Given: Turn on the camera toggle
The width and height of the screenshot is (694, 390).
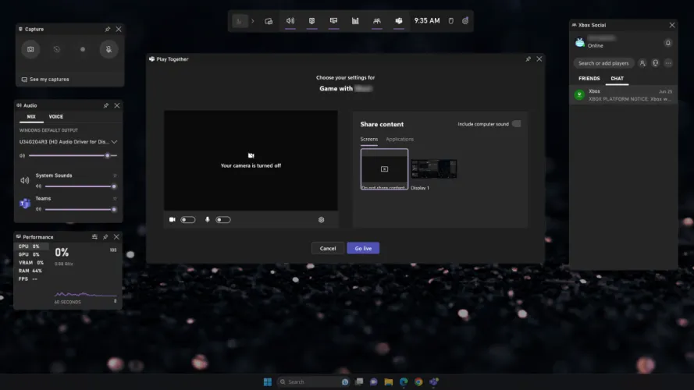Looking at the screenshot, I should (187, 220).
